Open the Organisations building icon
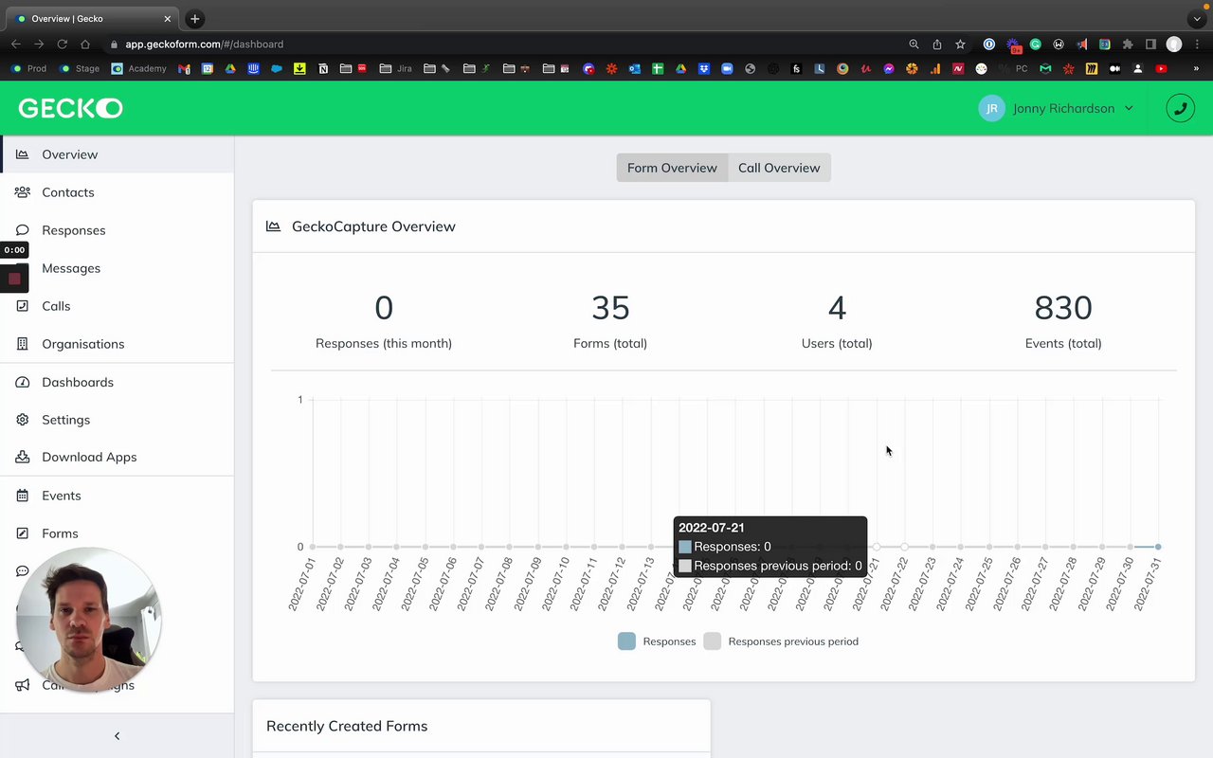 [22, 344]
